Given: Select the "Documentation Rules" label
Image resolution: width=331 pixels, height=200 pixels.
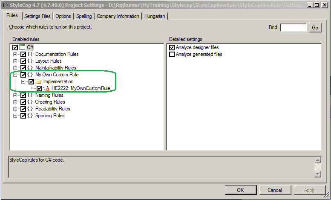Looking at the screenshot, I should point(57,54).
